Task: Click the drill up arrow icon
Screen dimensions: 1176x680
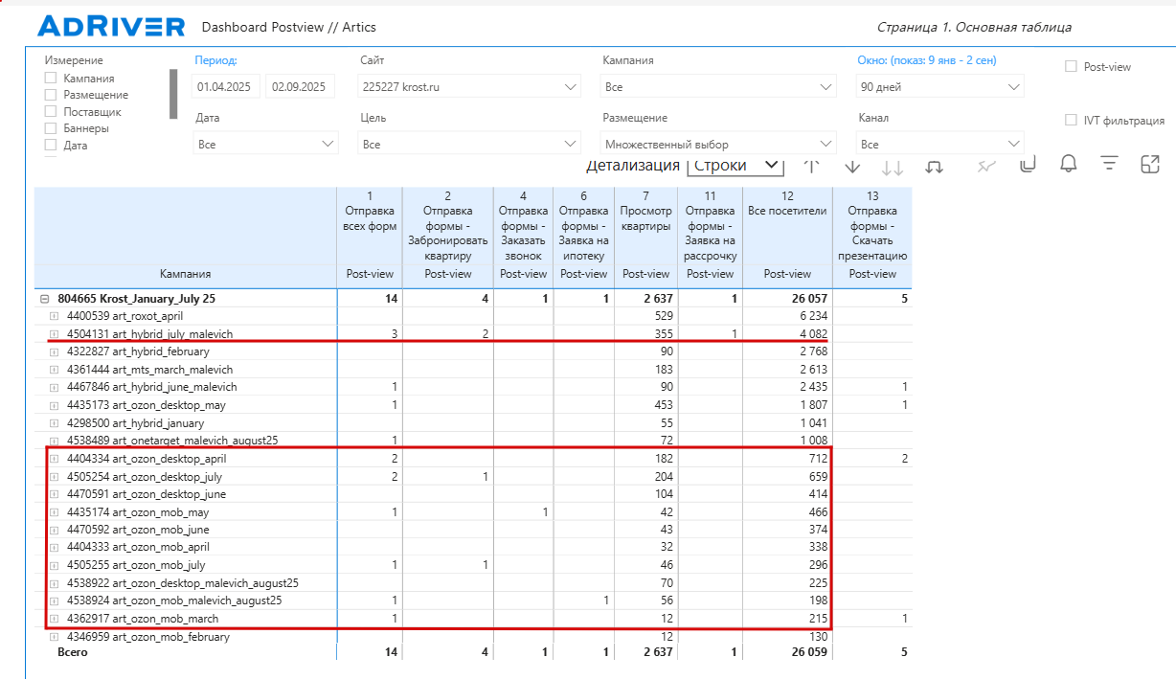Action: (x=811, y=166)
